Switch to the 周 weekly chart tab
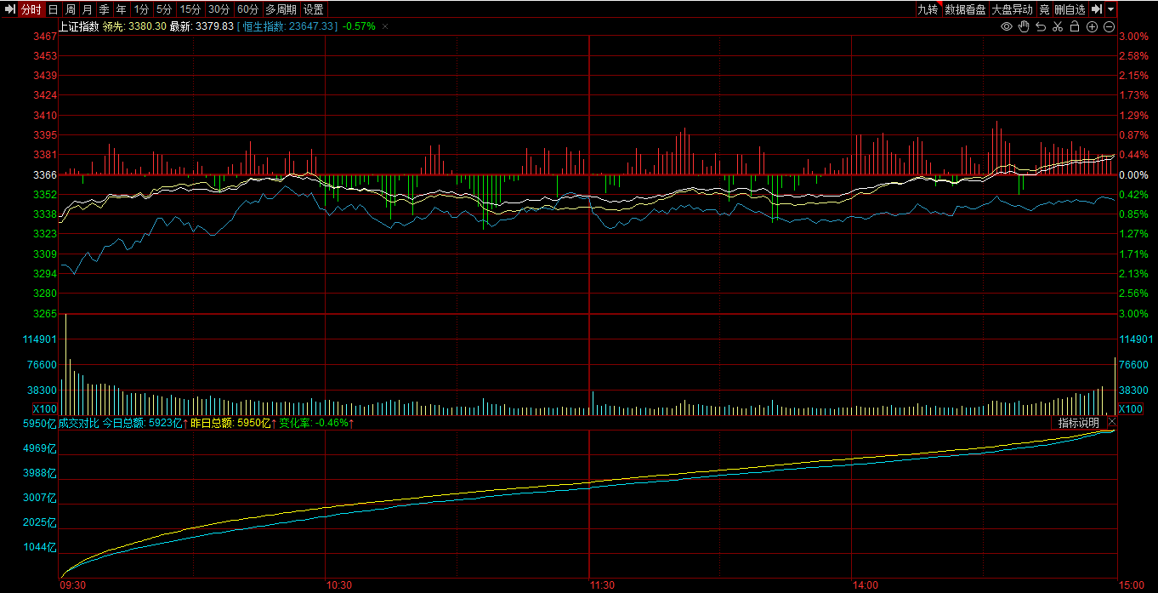Image resolution: width=1158 pixels, height=593 pixels. [x=71, y=9]
